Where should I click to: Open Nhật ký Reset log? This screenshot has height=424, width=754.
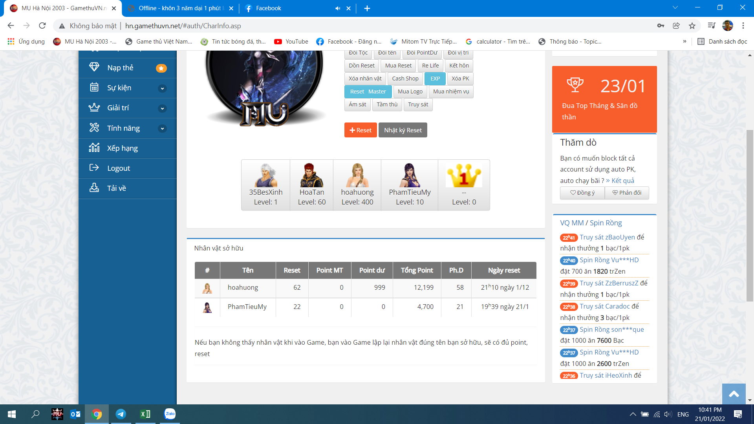403,130
